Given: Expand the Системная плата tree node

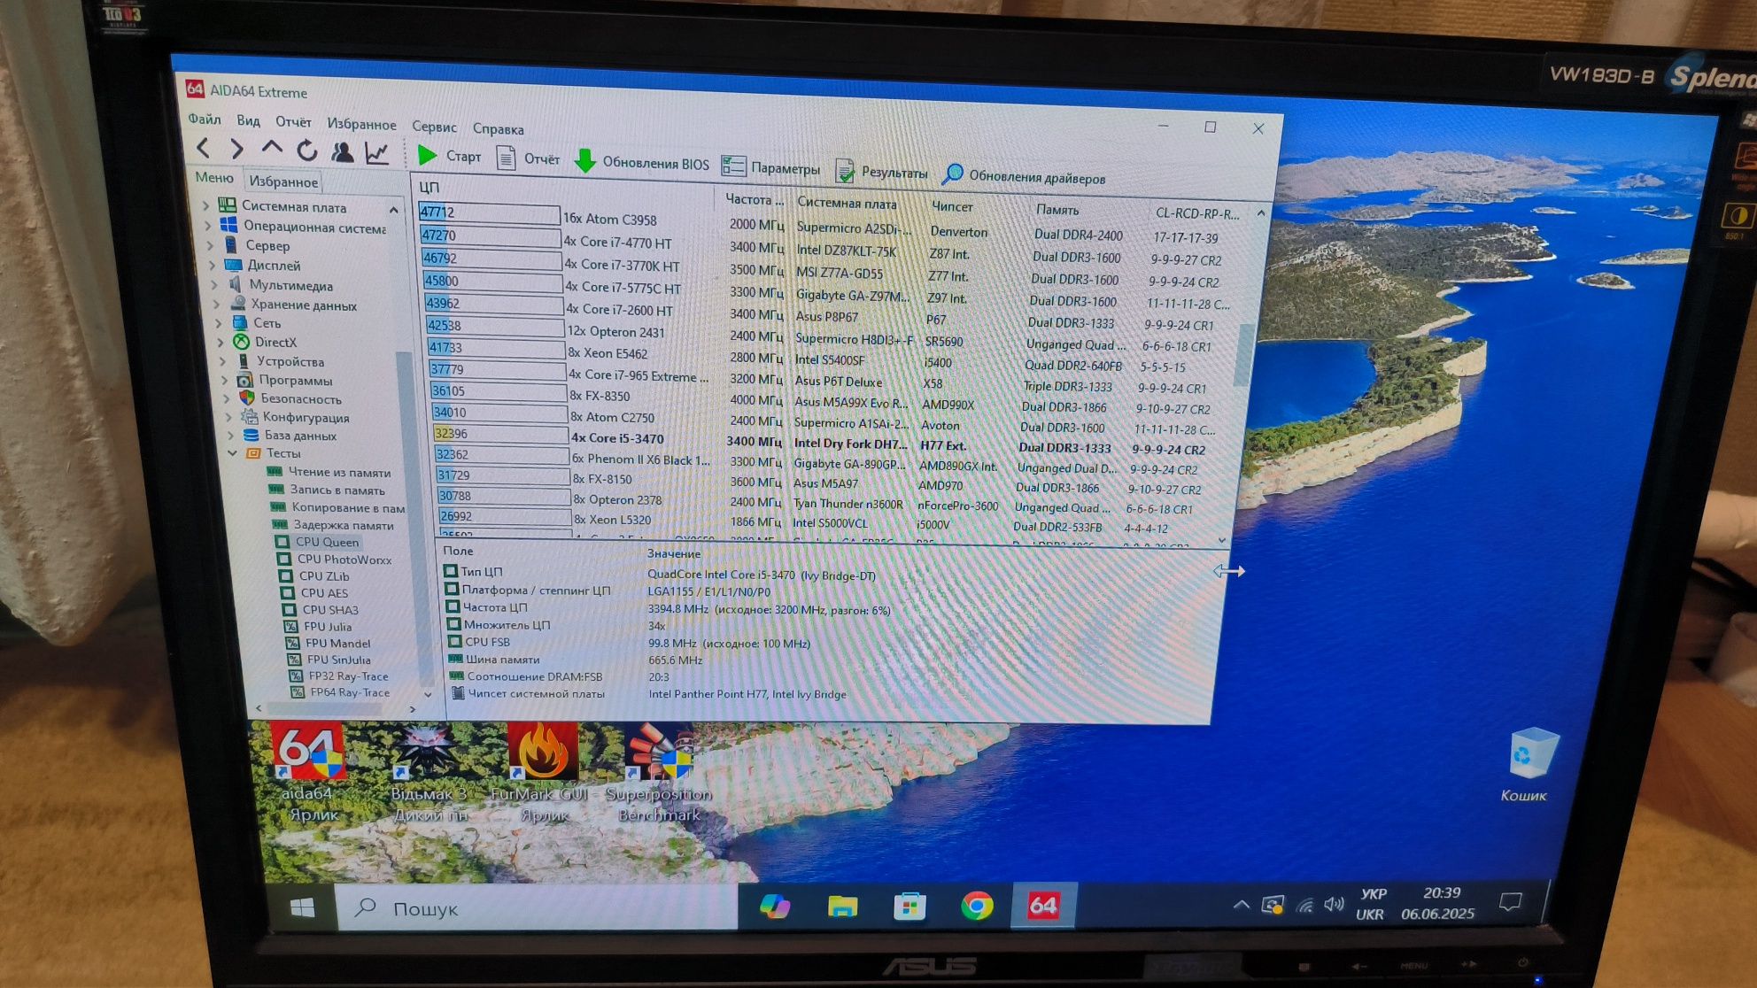Looking at the screenshot, I should pyautogui.click(x=206, y=205).
